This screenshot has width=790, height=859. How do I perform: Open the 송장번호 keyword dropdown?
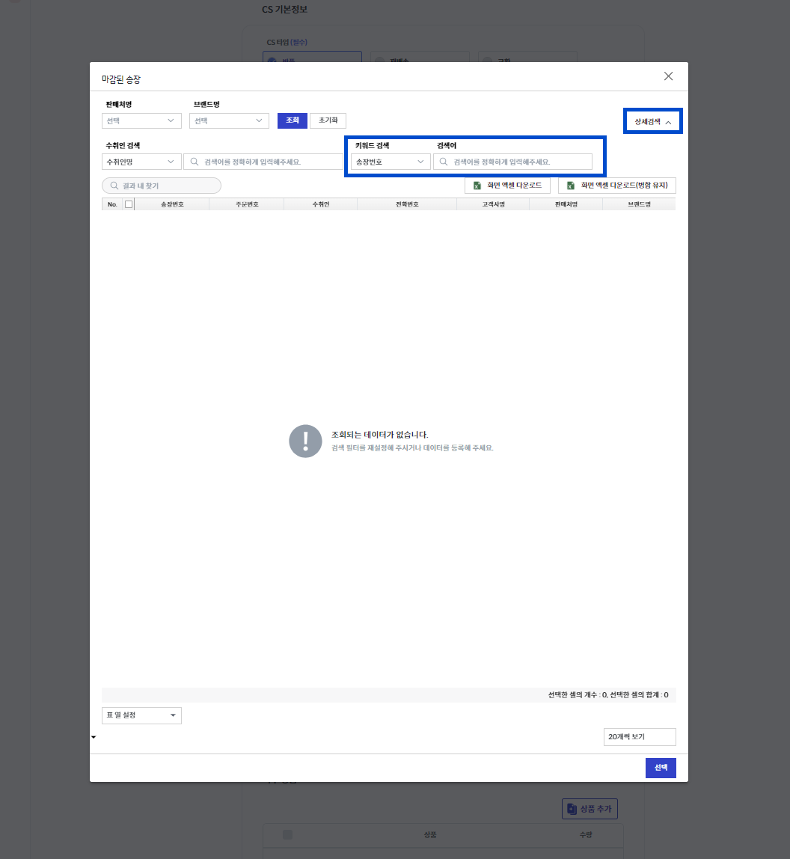pos(391,162)
